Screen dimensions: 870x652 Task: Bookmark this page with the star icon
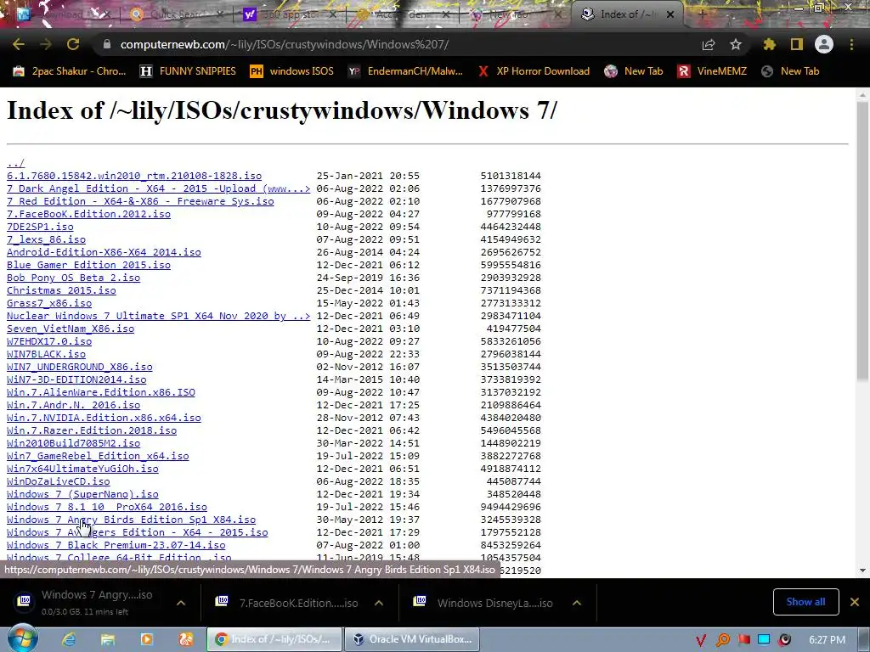[736, 44]
